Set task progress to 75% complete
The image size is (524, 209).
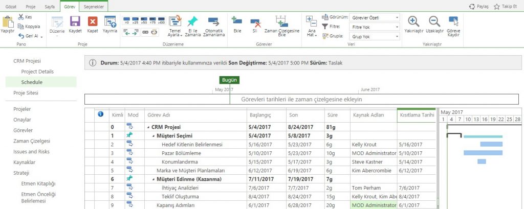coord(152,21)
